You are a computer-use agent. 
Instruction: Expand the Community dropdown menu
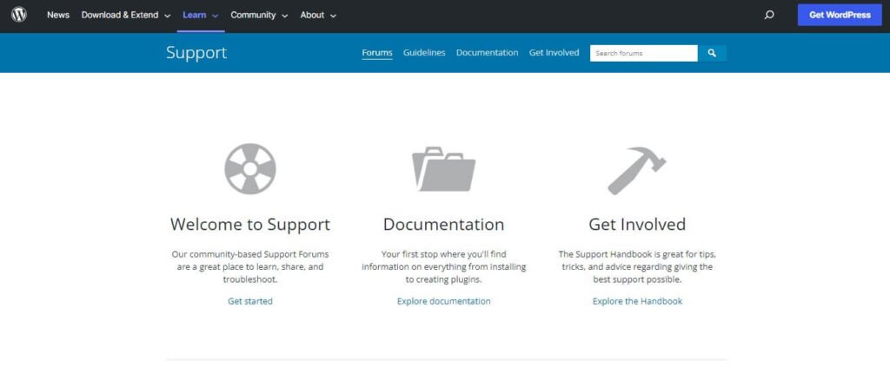click(259, 16)
